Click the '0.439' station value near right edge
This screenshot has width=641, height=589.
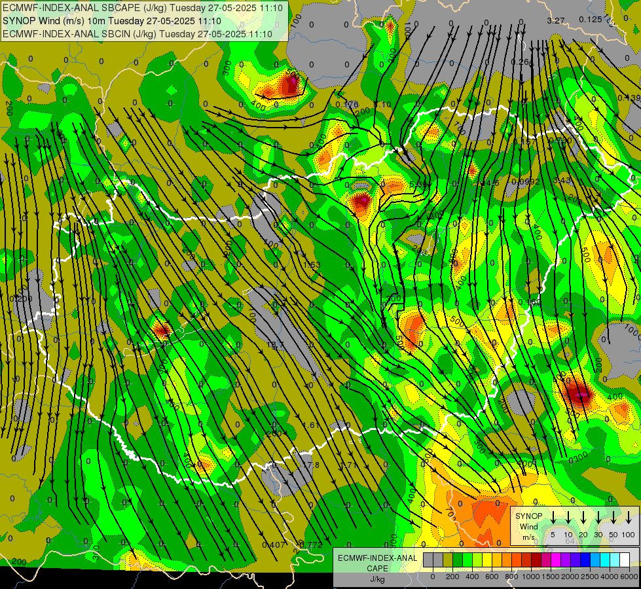[629, 98]
